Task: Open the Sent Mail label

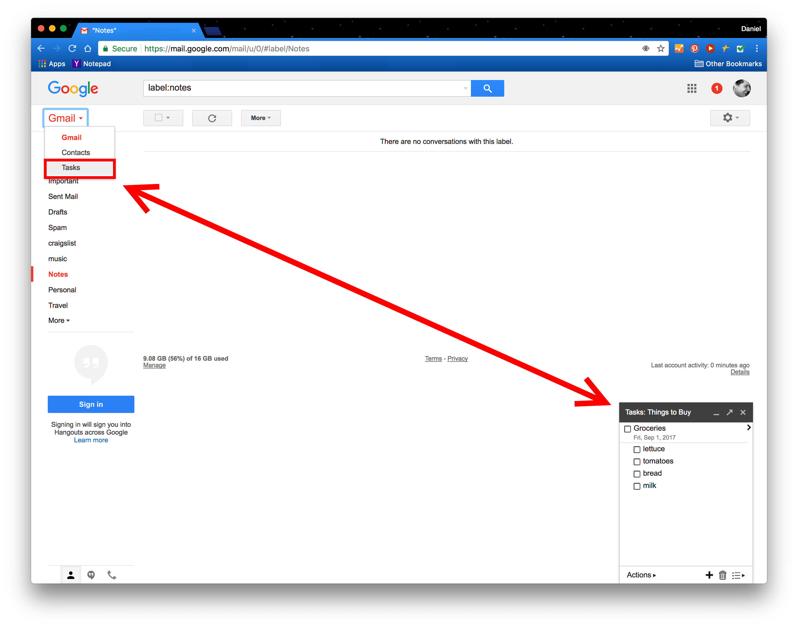Action: coord(63,196)
